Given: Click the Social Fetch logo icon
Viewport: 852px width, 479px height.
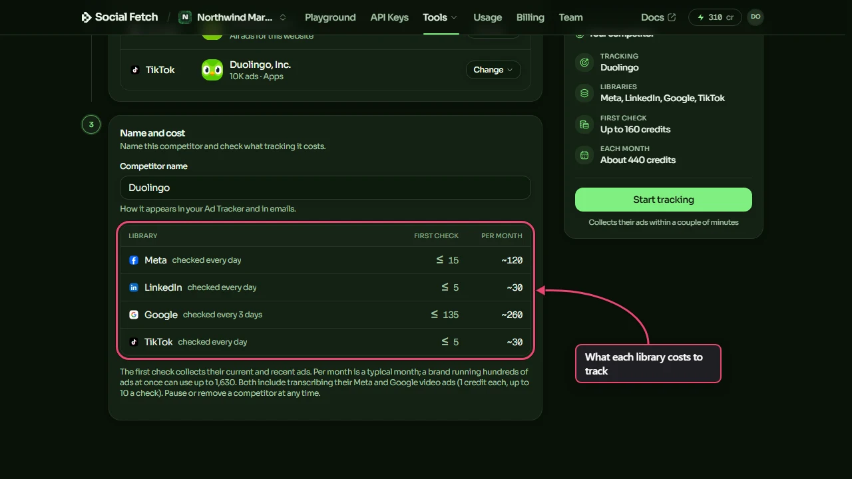Looking at the screenshot, I should [x=87, y=17].
